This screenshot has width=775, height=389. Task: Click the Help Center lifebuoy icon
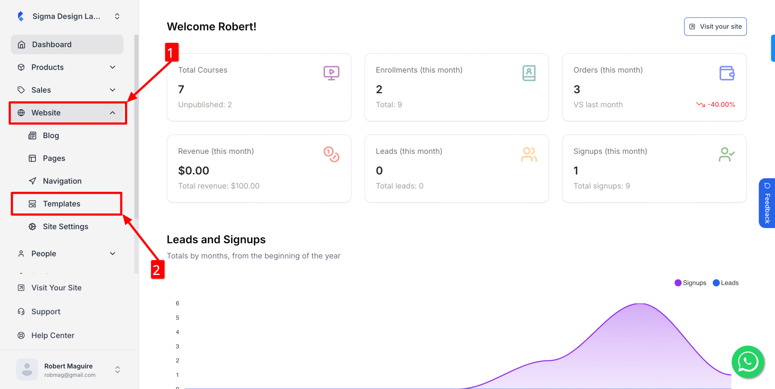click(21, 335)
